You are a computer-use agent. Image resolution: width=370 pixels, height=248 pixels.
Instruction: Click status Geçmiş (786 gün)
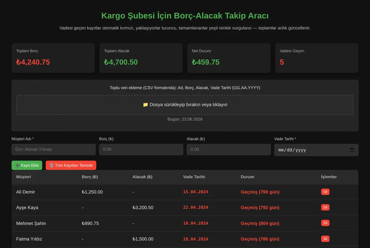(x=260, y=239)
